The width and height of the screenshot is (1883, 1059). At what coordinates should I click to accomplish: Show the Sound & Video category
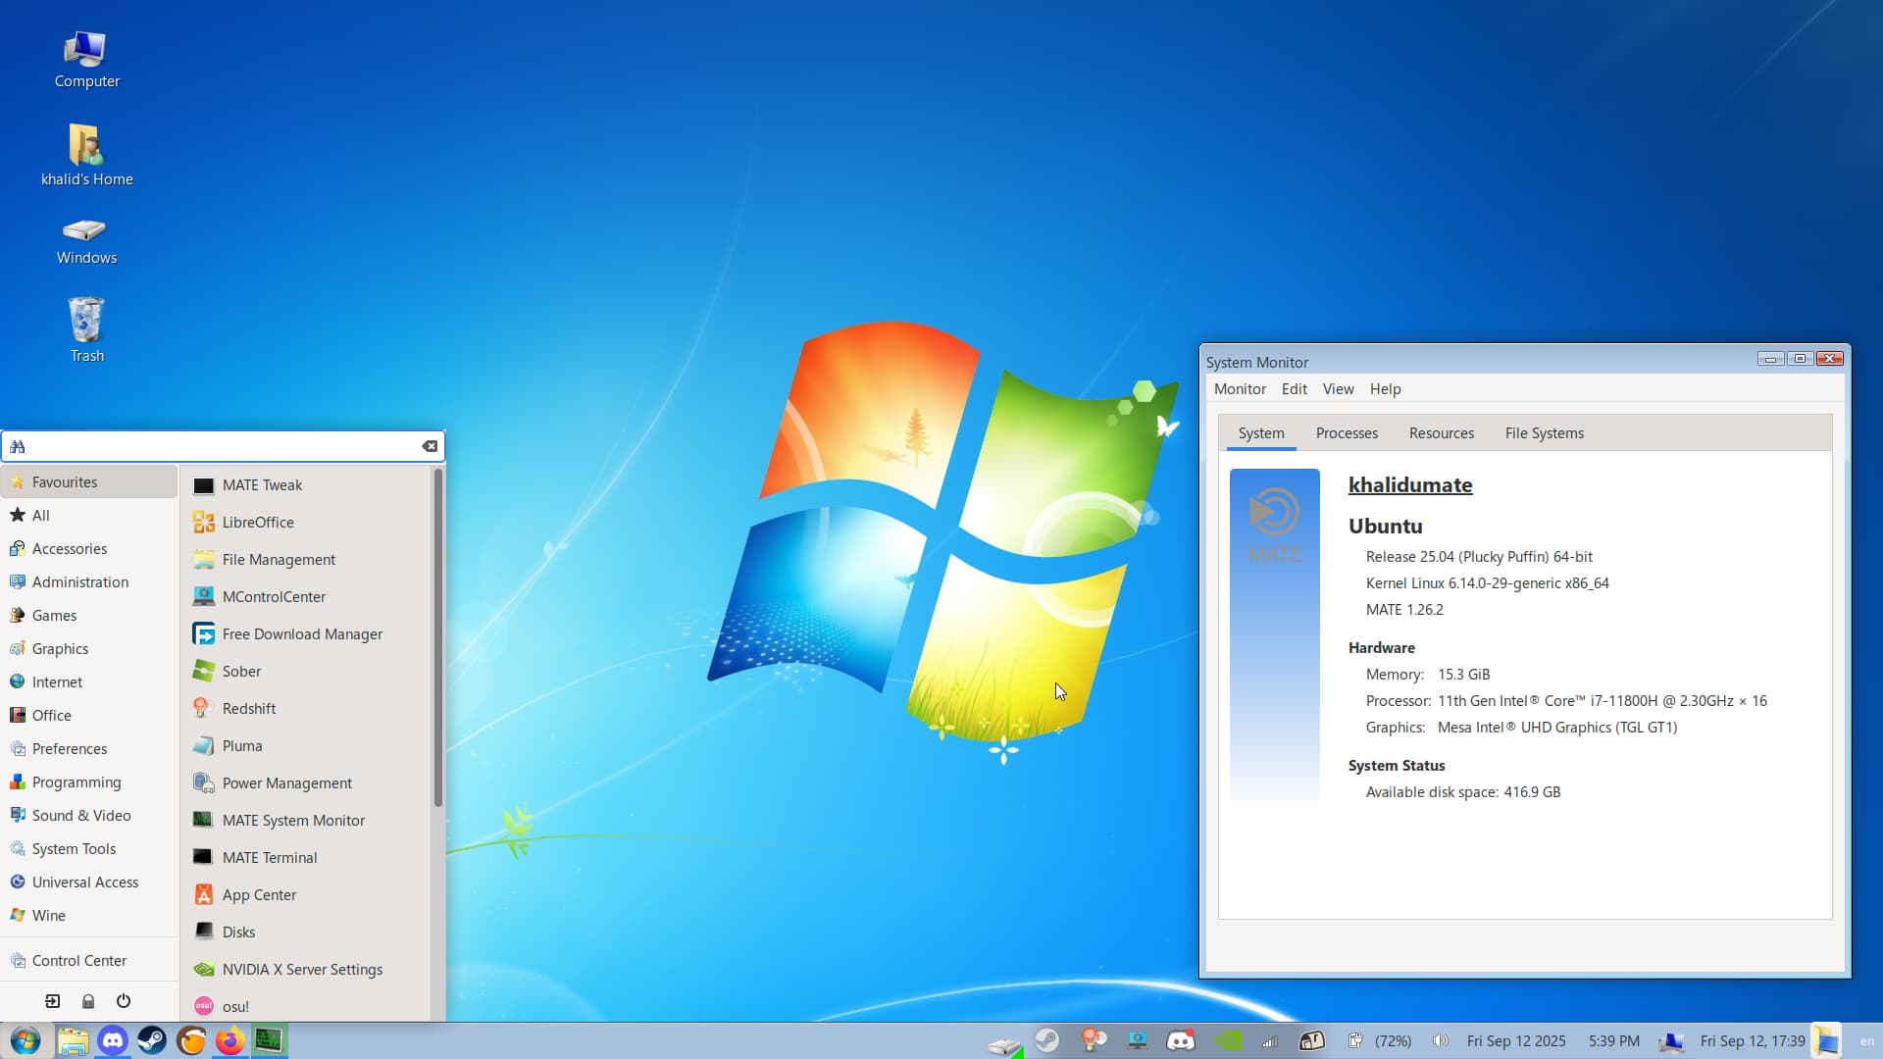pos(81,815)
